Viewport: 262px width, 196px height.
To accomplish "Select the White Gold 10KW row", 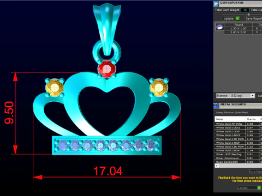I will coord(239,131).
